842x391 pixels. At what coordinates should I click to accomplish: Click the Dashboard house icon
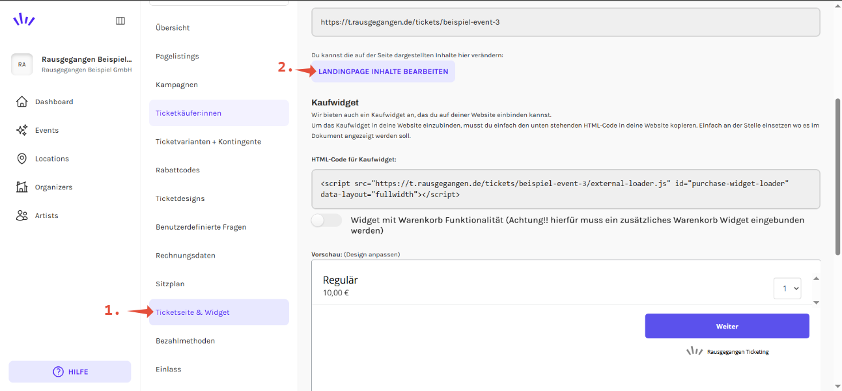(x=22, y=101)
